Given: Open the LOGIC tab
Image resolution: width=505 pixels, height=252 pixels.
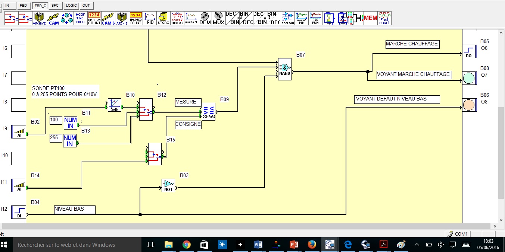Looking at the screenshot, I should (x=71, y=6).
